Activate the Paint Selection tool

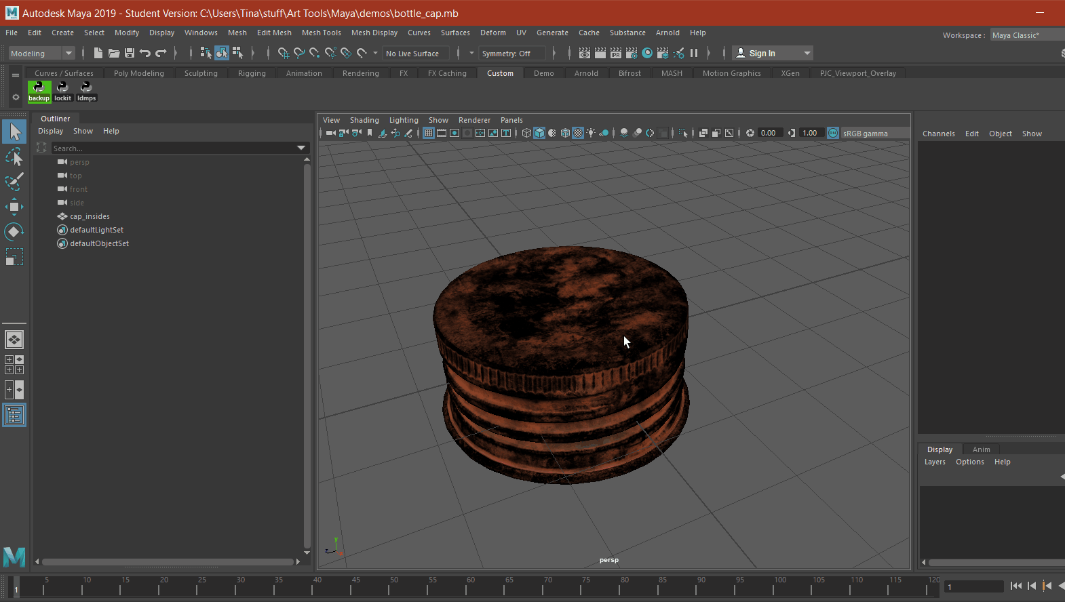pos(14,182)
